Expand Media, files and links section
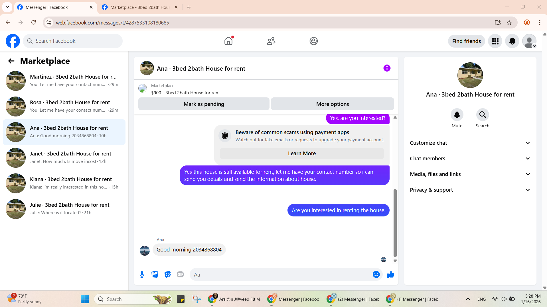Image resolution: width=547 pixels, height=307 pixels. [470, 174]
